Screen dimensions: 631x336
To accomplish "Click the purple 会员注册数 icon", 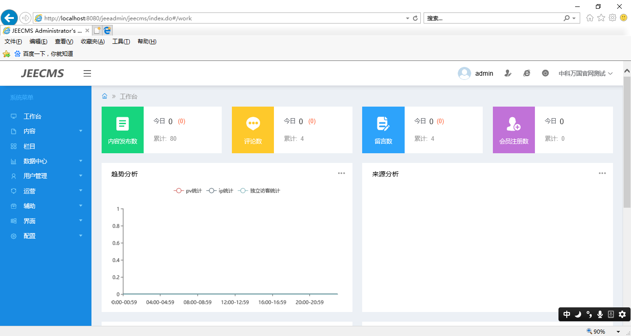I will 514,124.
